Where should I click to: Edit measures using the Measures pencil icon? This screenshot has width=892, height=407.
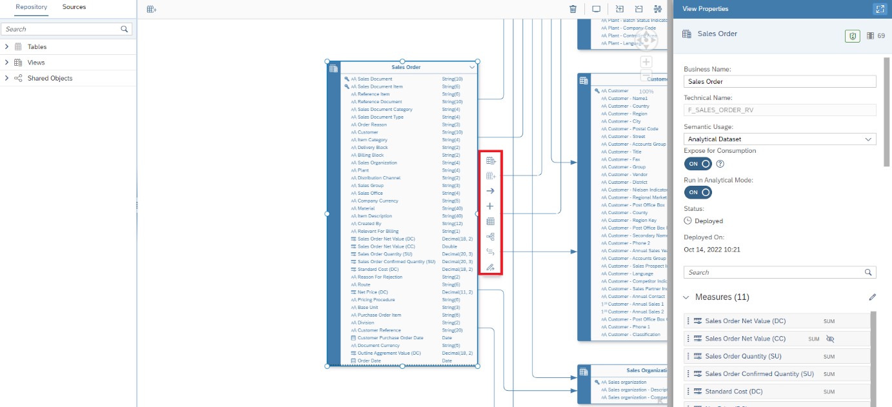pos(872,297)
